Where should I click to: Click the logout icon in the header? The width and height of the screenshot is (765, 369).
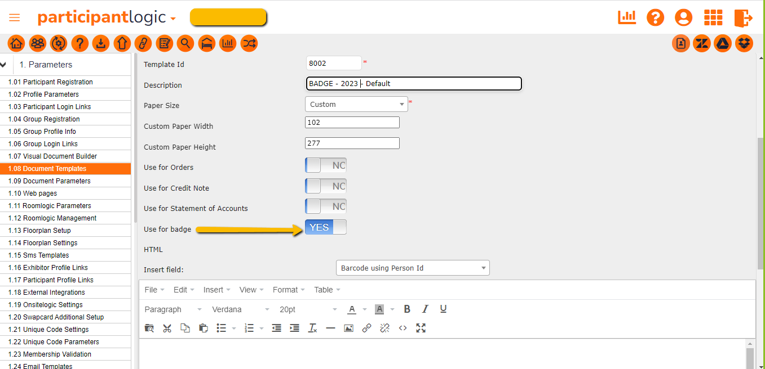click(x=744, y=17)
